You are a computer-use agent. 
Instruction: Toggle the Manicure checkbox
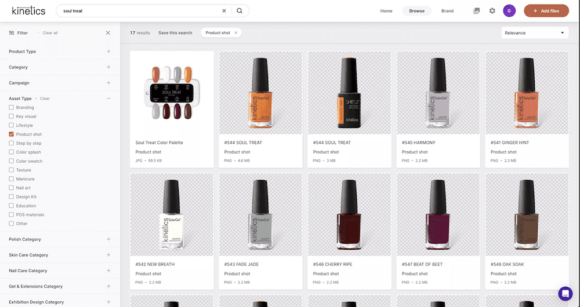click(12, 179)
